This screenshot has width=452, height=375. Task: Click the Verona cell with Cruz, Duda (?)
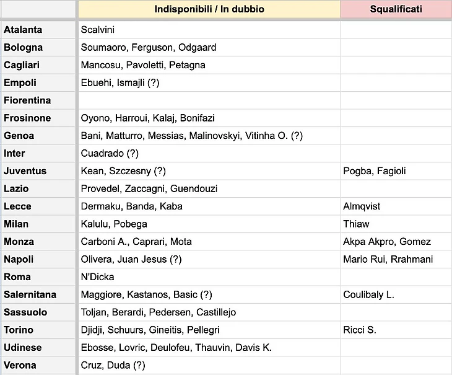pos(209,365)
